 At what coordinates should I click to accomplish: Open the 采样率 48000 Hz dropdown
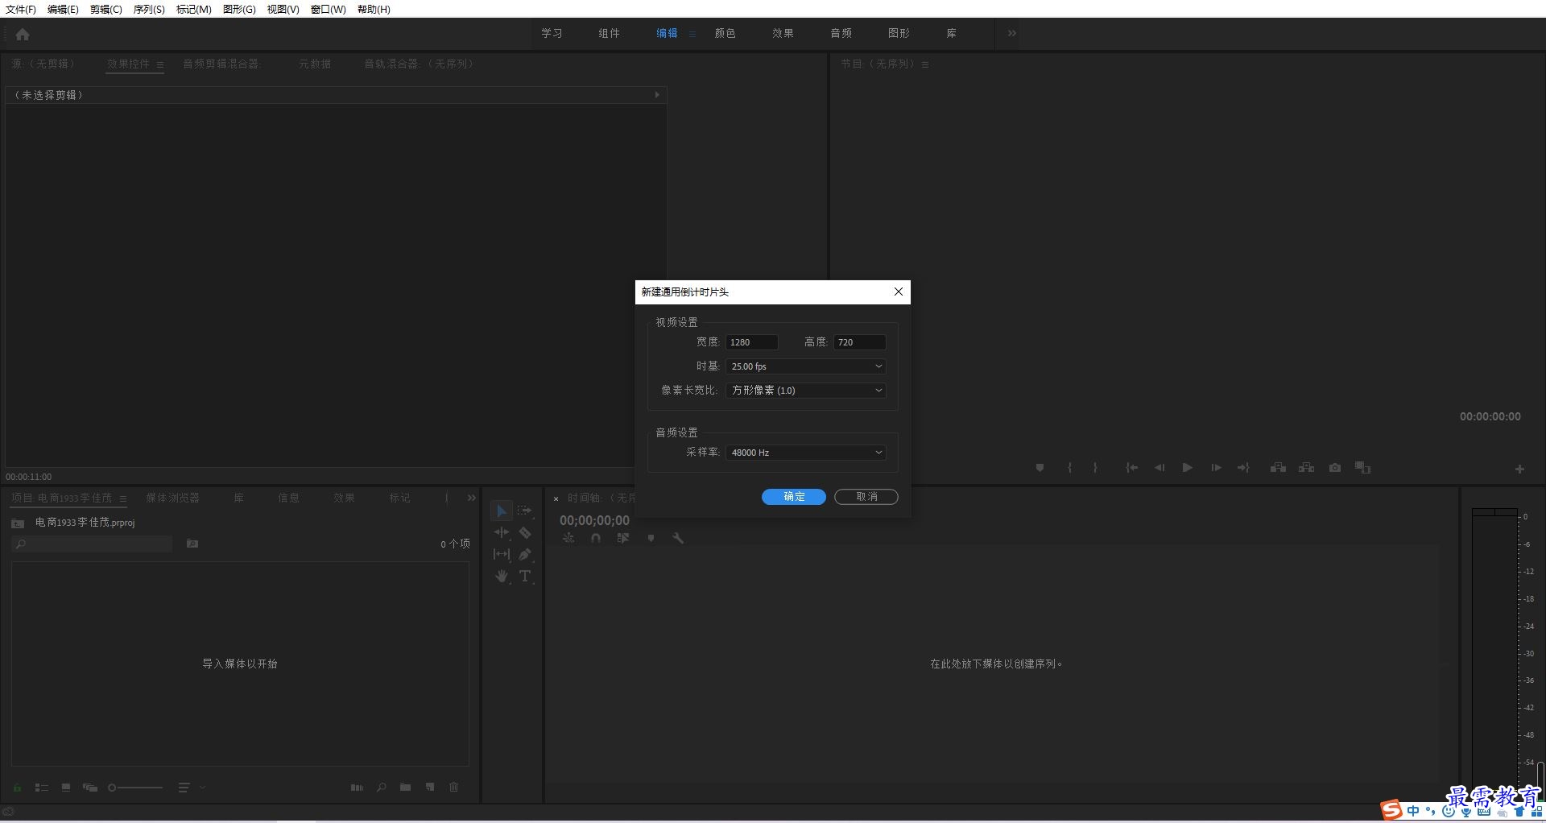pyautogui.click(x=806, y=453)
